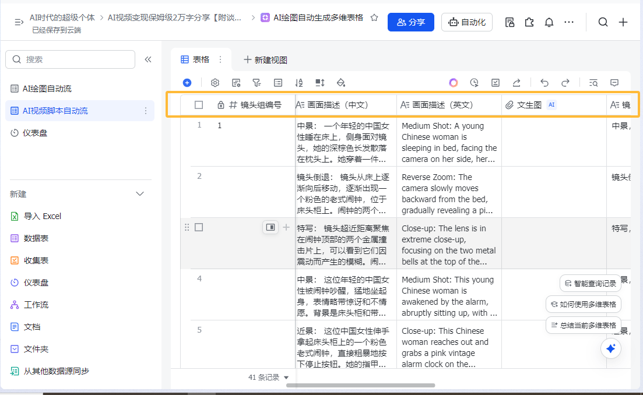643x395 pixels.
Task: Click the sidebar 搜索 input field
Action: 70,59
